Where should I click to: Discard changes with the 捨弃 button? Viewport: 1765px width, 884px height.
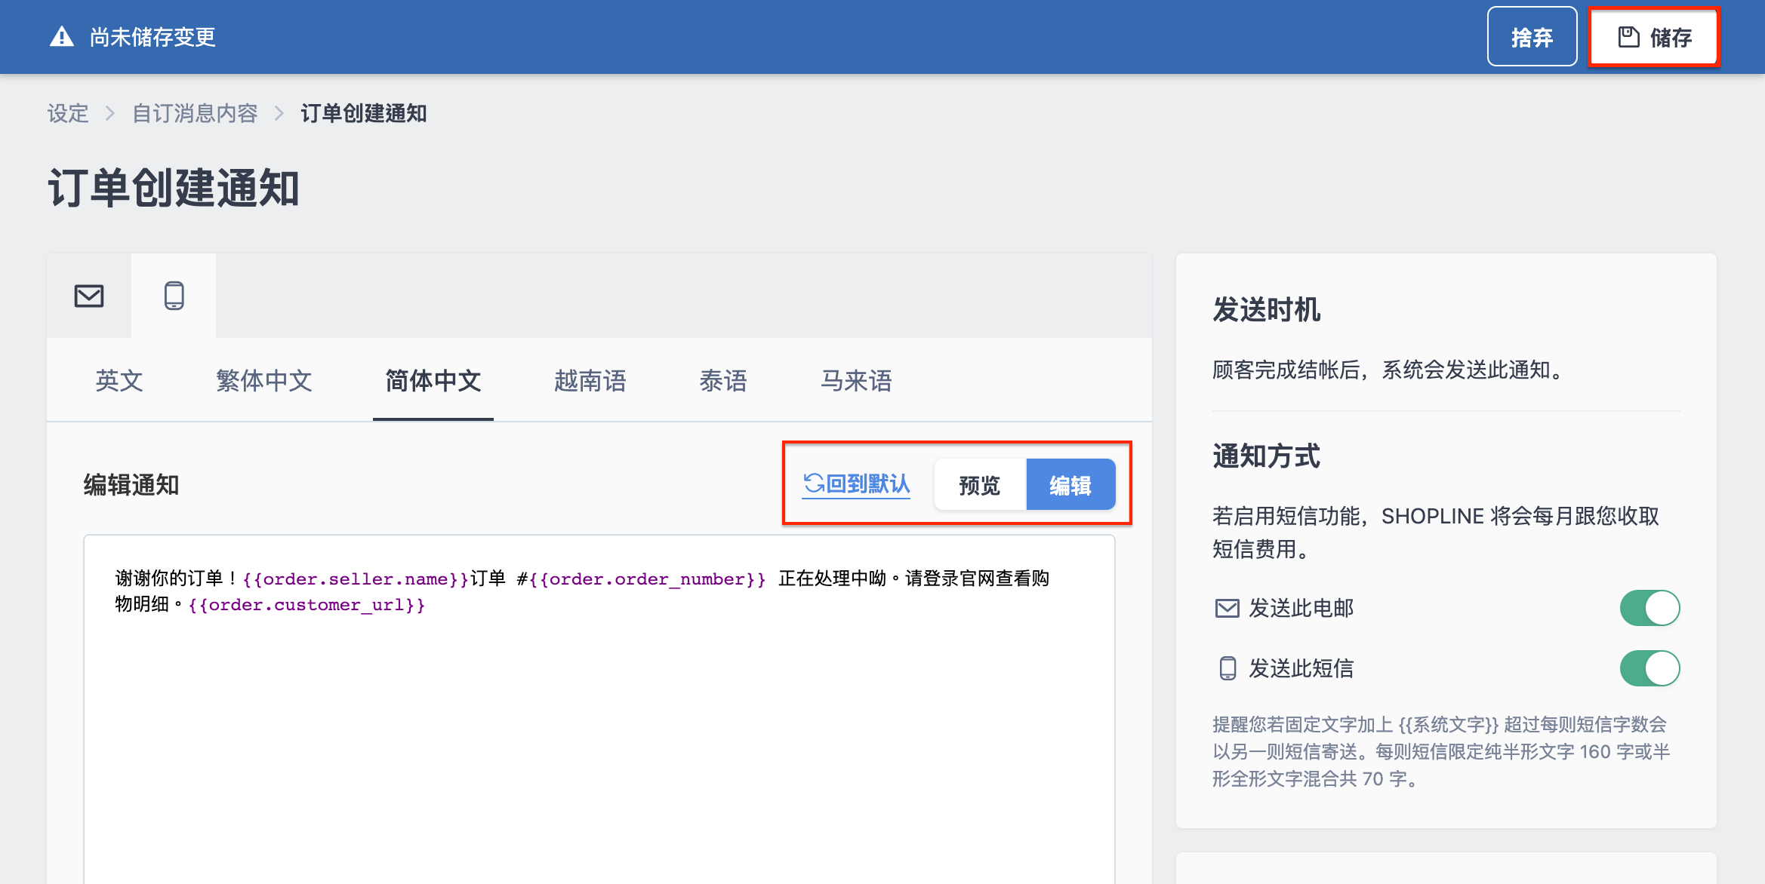click(1532, 37)
